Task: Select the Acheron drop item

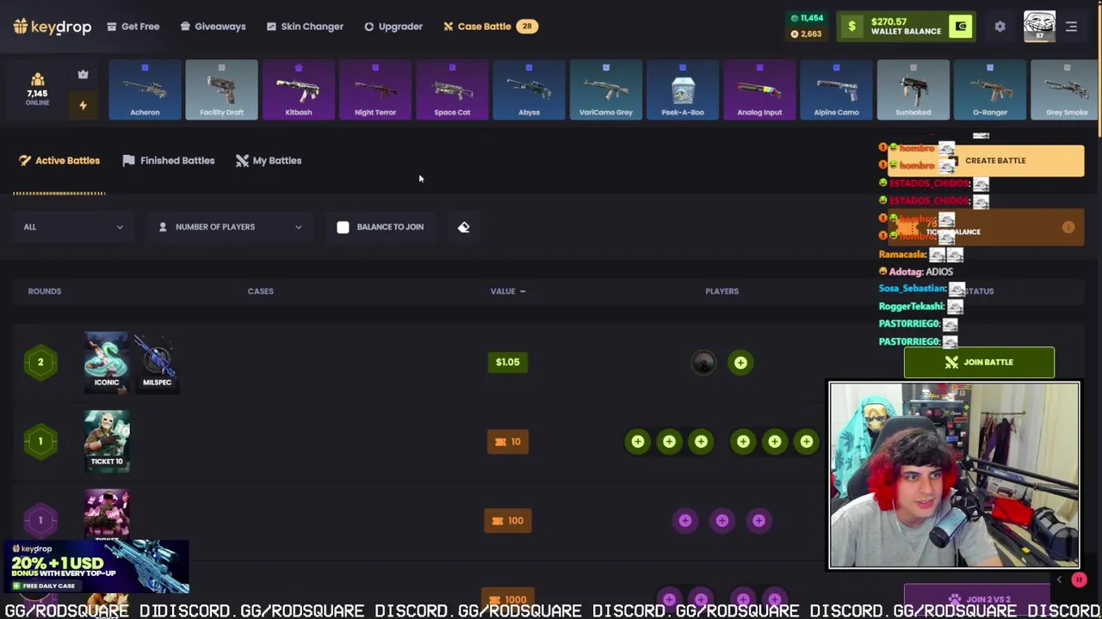Action: (145, 89)
